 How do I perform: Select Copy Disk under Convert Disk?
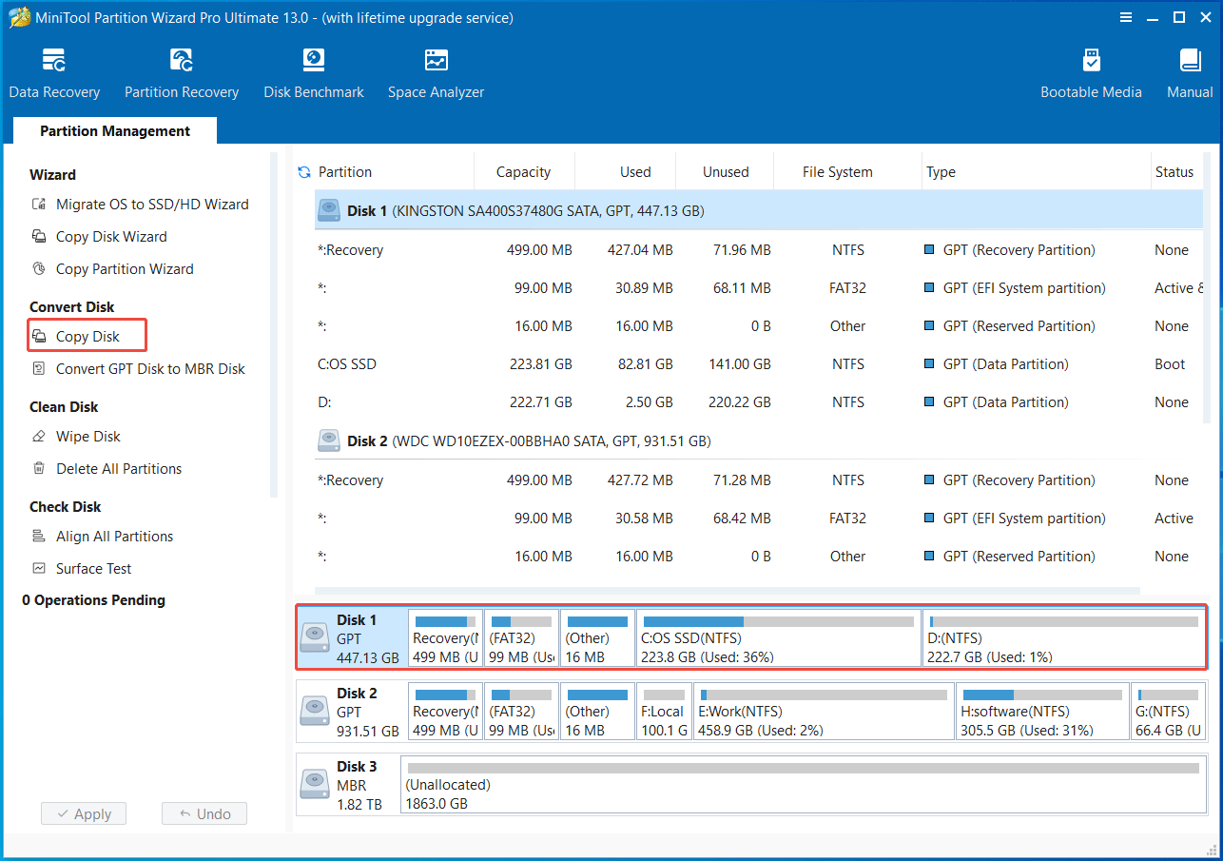[87, 335]
